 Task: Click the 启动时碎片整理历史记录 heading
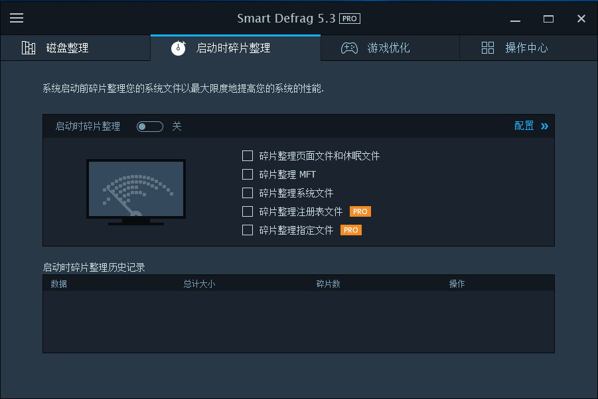pos(94,267)
